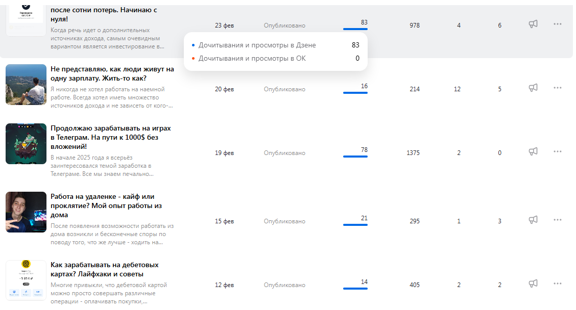
Task: Open the article title 'после сотни потерь. Начинаю с нуля!'
Action: tap(104, 14)
